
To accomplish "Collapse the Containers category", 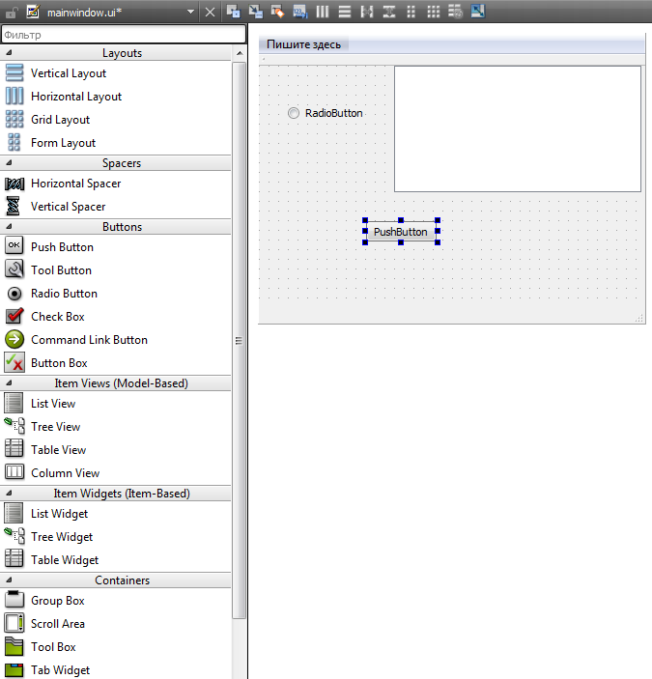I will click(9, 580).
